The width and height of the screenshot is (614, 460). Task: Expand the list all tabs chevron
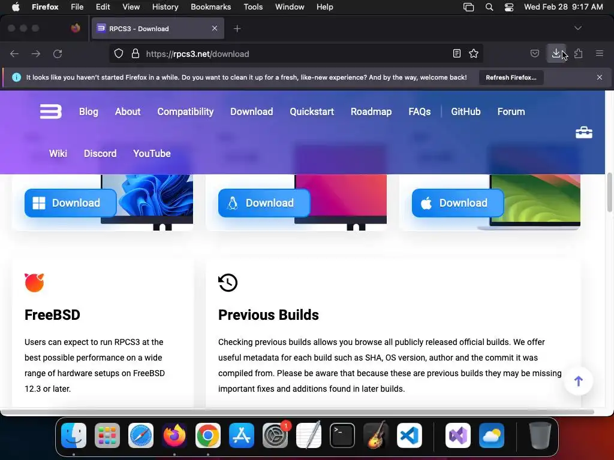pos(577,28)
